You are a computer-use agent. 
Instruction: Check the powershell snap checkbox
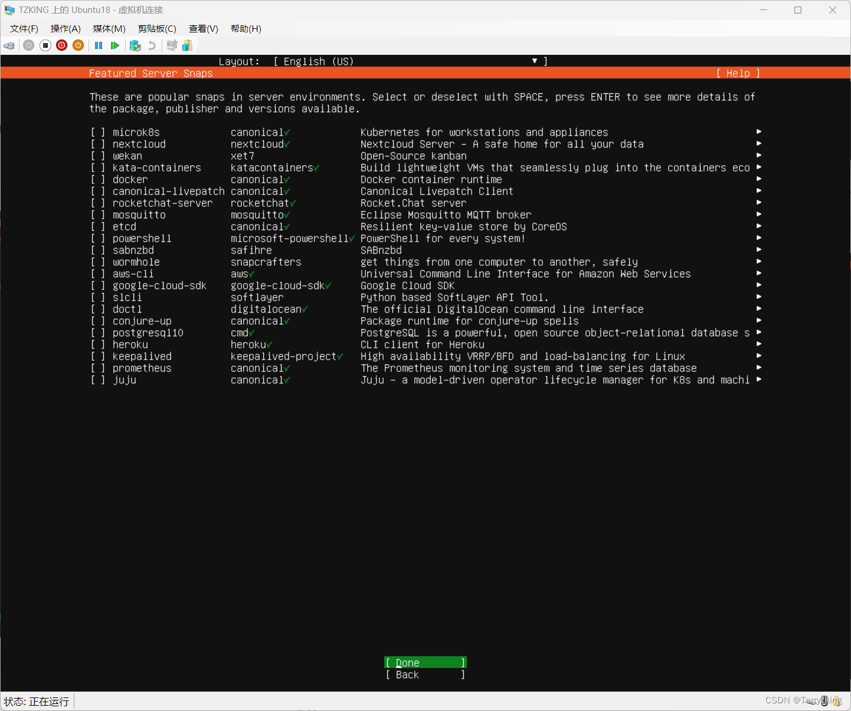point(98,239)
